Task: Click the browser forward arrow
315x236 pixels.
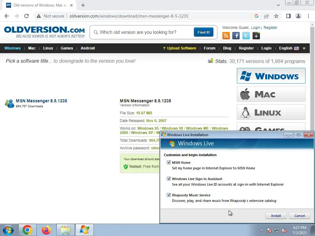Action: (17, 16)
